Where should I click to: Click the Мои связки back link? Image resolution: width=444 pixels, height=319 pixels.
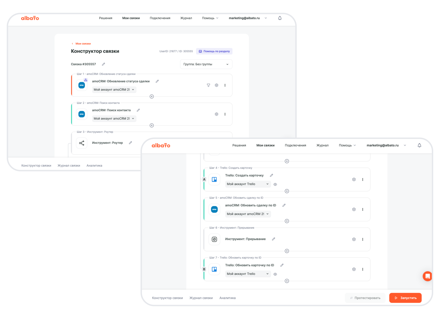coord(83,44)
